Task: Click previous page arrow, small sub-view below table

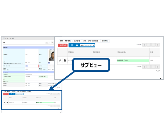Action: point(54,106)
